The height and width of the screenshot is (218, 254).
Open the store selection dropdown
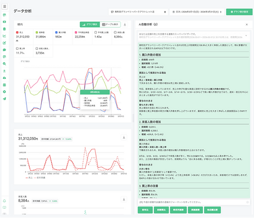click(x=139, y=12)
